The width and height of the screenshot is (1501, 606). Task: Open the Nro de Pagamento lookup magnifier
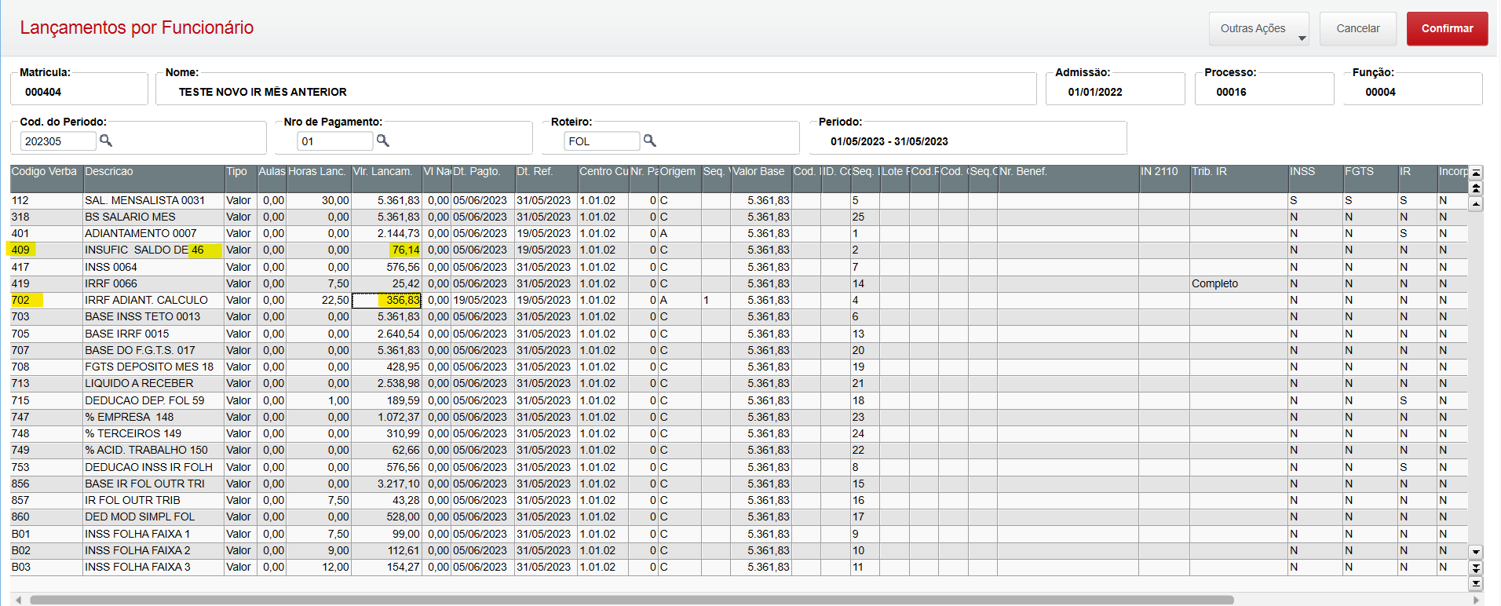coord(383,141)
